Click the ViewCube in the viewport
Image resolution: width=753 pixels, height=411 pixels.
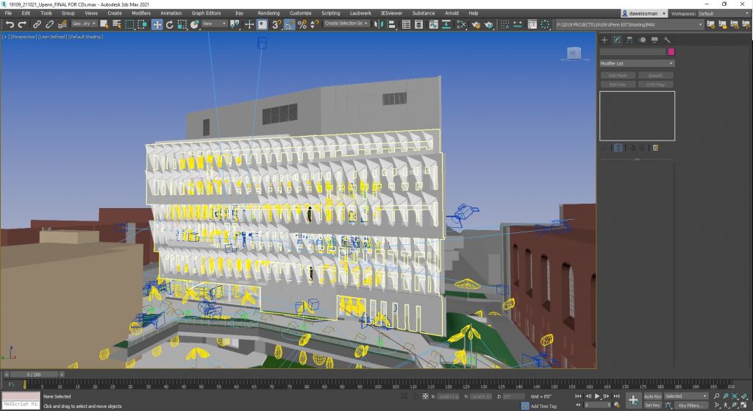574,54
